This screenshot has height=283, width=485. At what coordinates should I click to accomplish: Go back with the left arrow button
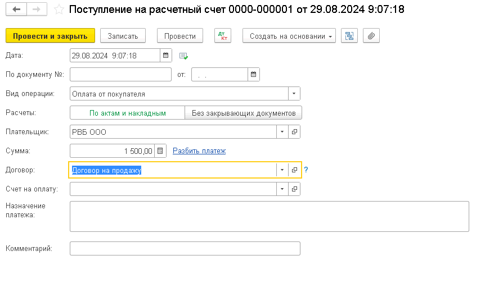click(x=16, y=9)
